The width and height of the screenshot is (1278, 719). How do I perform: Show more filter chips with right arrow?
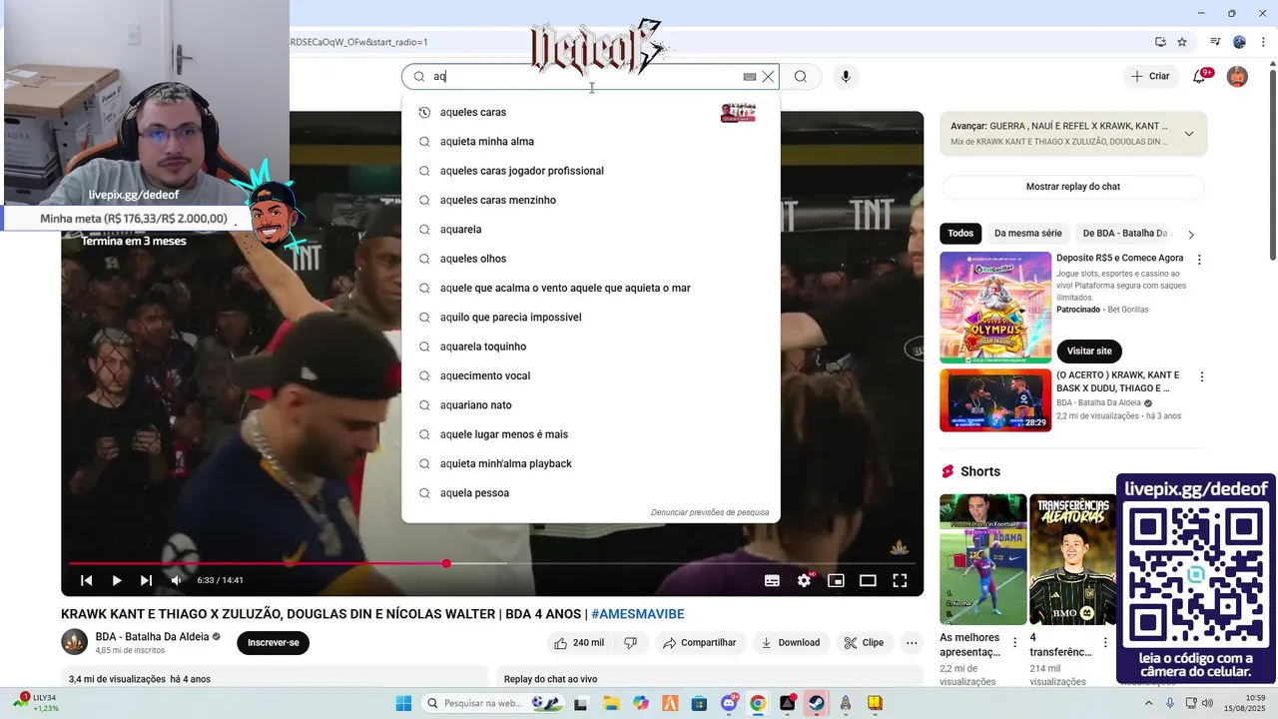point(1191,235)
